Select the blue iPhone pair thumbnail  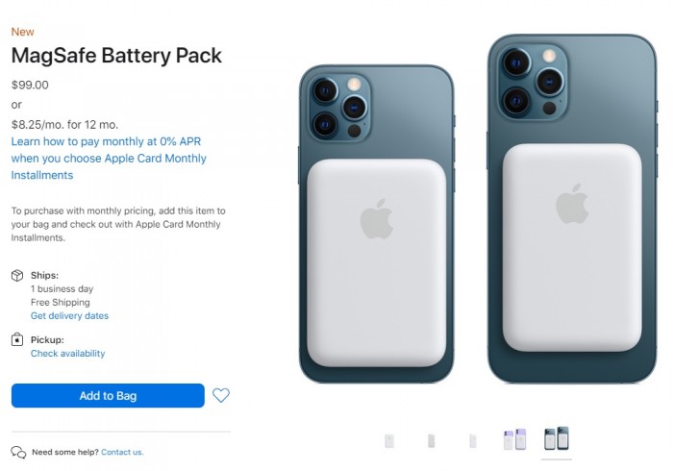pos(556,438)
